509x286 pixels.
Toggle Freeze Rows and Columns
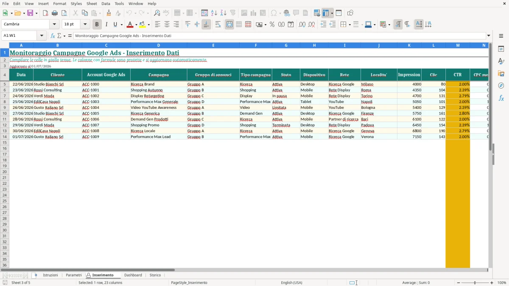pos(326,13)
